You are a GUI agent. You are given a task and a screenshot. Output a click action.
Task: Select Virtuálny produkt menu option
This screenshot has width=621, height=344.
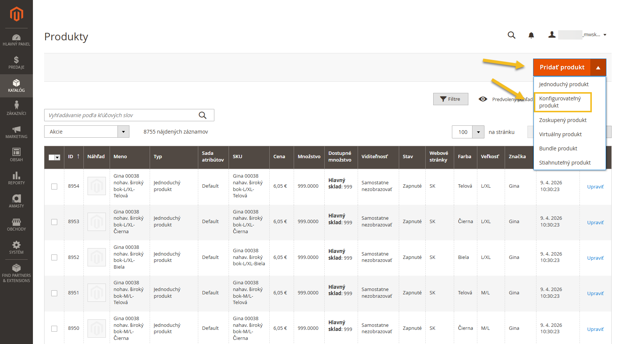560,134
